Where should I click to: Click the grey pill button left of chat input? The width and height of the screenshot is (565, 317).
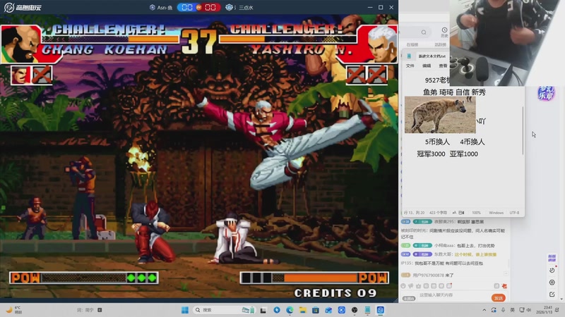click(x=409, y=298)
